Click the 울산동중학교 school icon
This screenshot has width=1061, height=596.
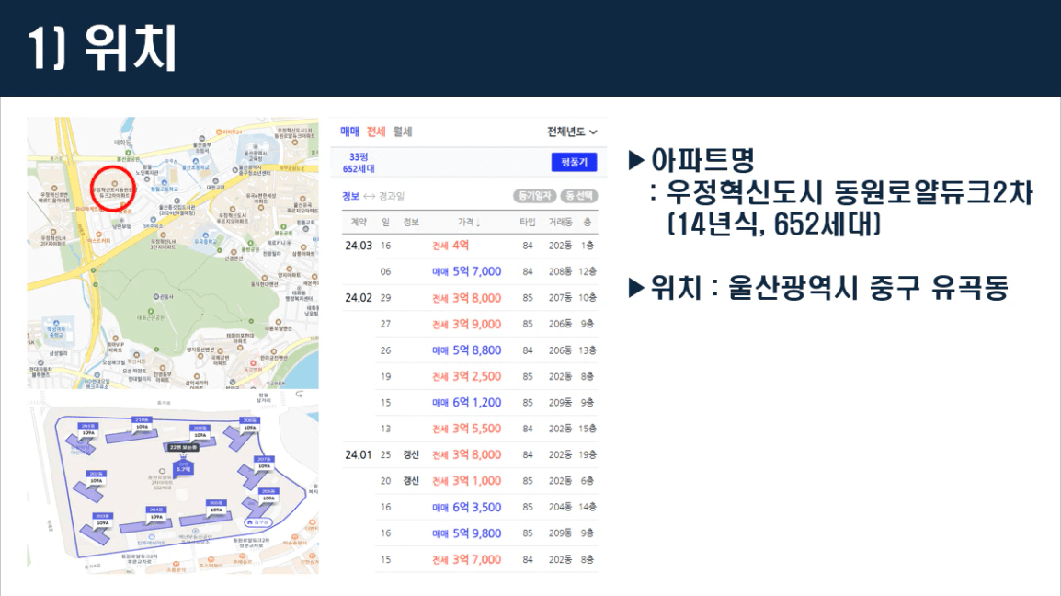(196, 161)
